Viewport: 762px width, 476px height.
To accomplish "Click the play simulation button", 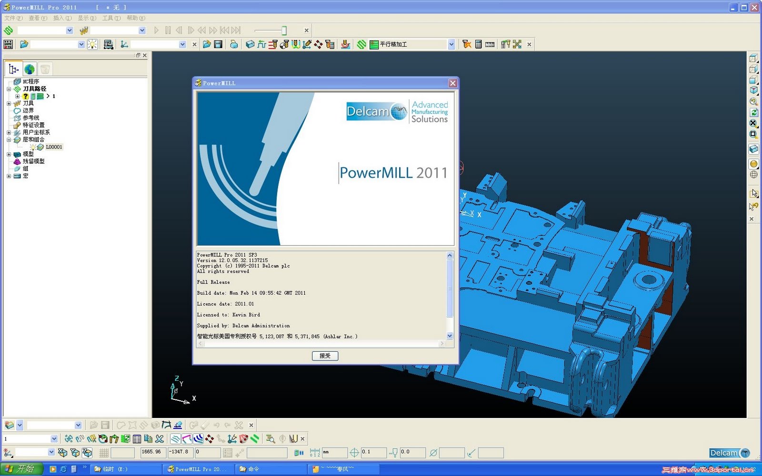I will (x=156, y=30).
